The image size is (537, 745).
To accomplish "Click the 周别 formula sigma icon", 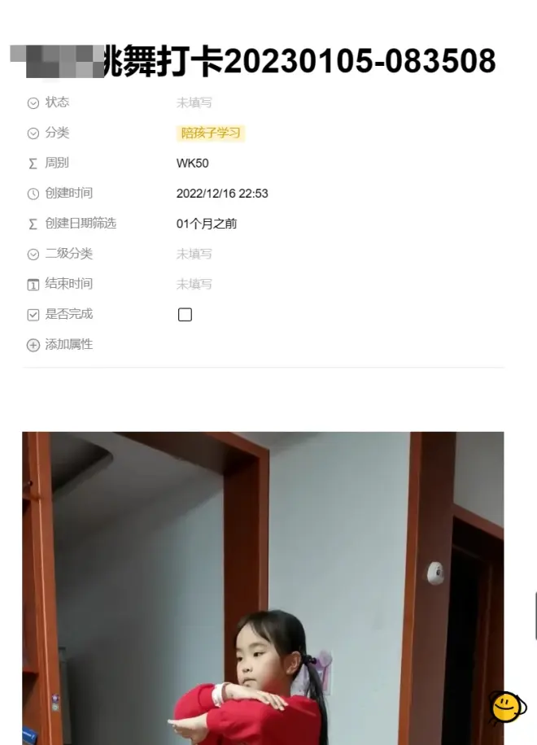I will (33, 164).
